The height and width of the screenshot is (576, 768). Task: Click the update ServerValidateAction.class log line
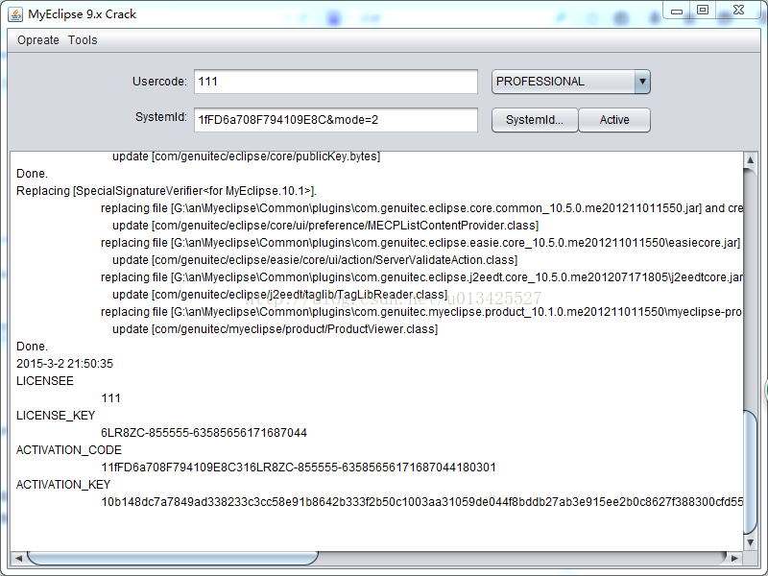[x=315, y=259]
